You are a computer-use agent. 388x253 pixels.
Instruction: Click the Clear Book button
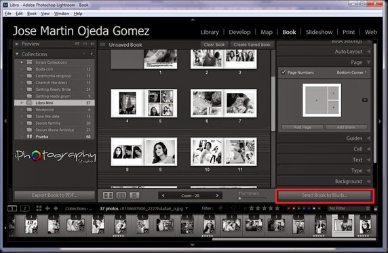[214, 45]
